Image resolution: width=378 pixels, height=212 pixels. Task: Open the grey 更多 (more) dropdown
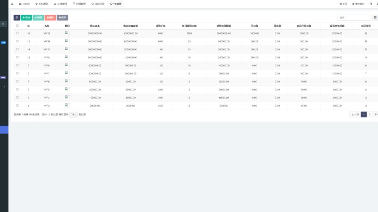(62, 17)
